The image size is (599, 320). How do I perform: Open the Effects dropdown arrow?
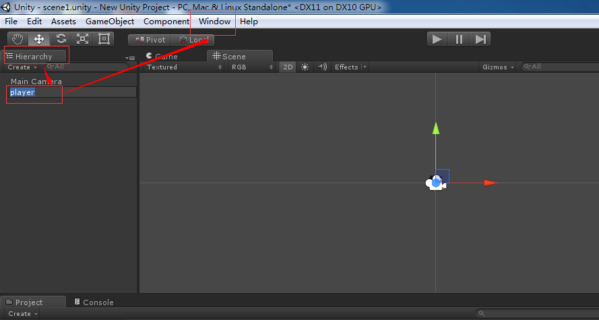(x=365, y=67)
